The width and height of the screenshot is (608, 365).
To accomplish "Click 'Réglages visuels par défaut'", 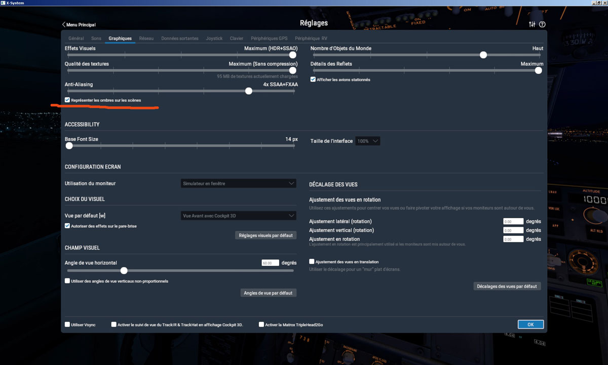I will tap(265, 235).
